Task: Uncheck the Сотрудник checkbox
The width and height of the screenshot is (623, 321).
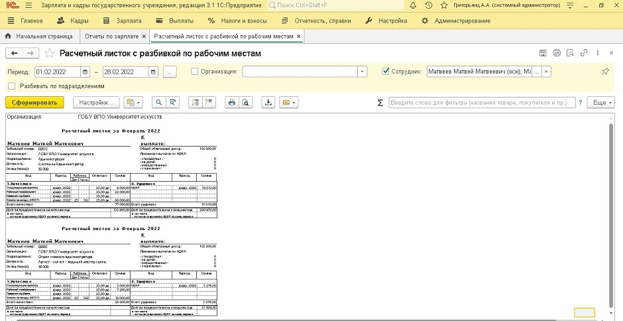Action: [x=386, y=72]
